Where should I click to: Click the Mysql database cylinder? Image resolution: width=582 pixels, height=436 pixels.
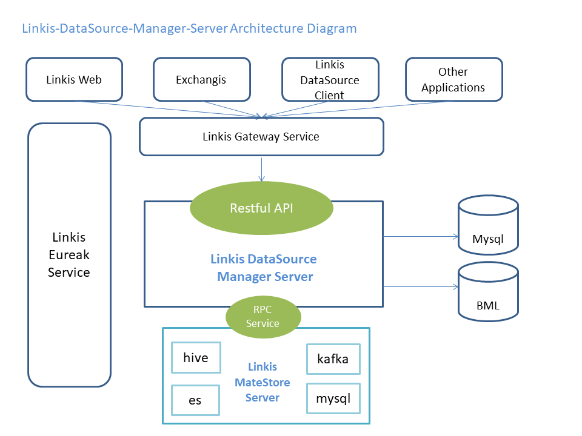[488, 230]
